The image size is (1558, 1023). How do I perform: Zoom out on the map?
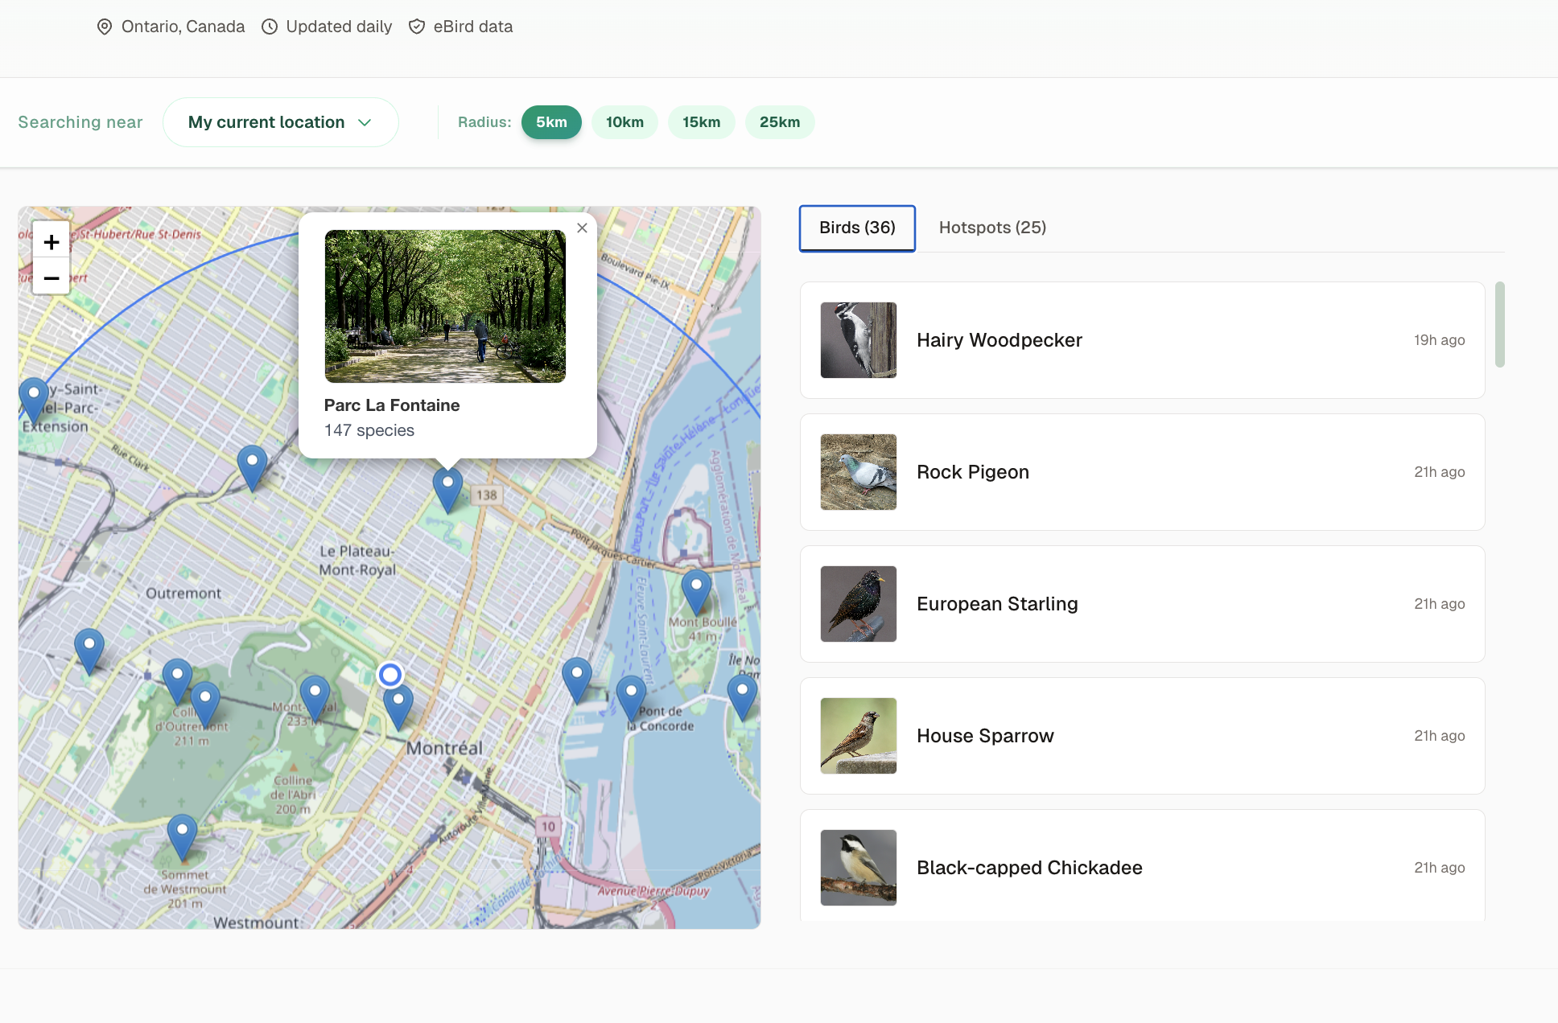[52, 277]
